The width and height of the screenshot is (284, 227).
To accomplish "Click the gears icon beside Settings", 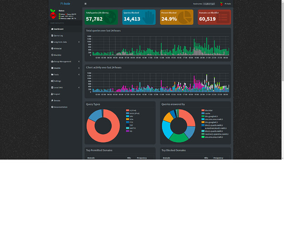I will coord(52,81).
